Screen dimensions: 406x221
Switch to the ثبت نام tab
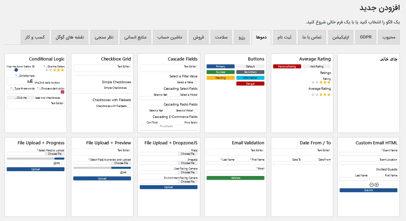pos(284,37)
